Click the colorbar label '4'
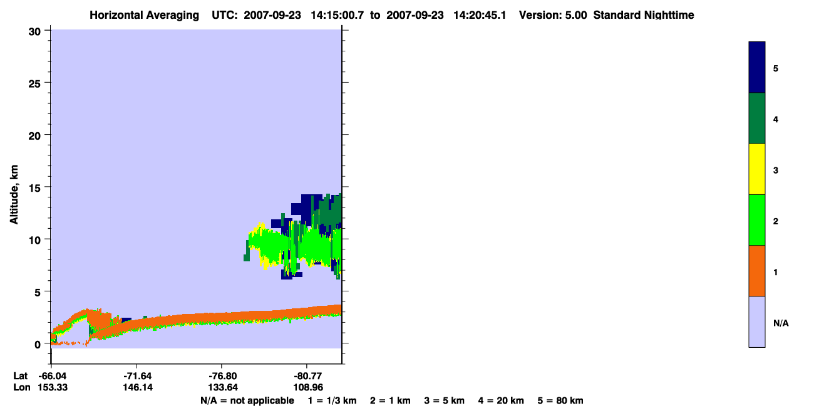The height and width of the screenshot is (418, 814). 776,118
